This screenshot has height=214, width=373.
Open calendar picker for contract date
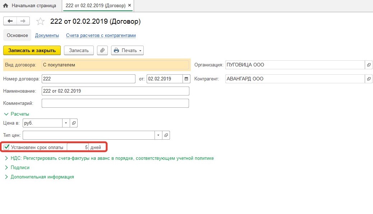(186, 79)
